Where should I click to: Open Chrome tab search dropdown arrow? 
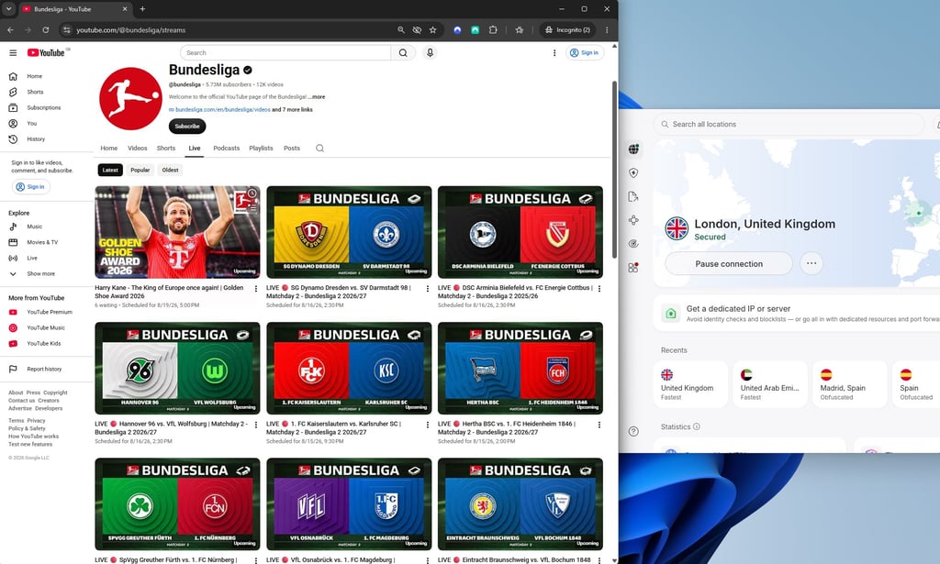(x=8, y=9)
